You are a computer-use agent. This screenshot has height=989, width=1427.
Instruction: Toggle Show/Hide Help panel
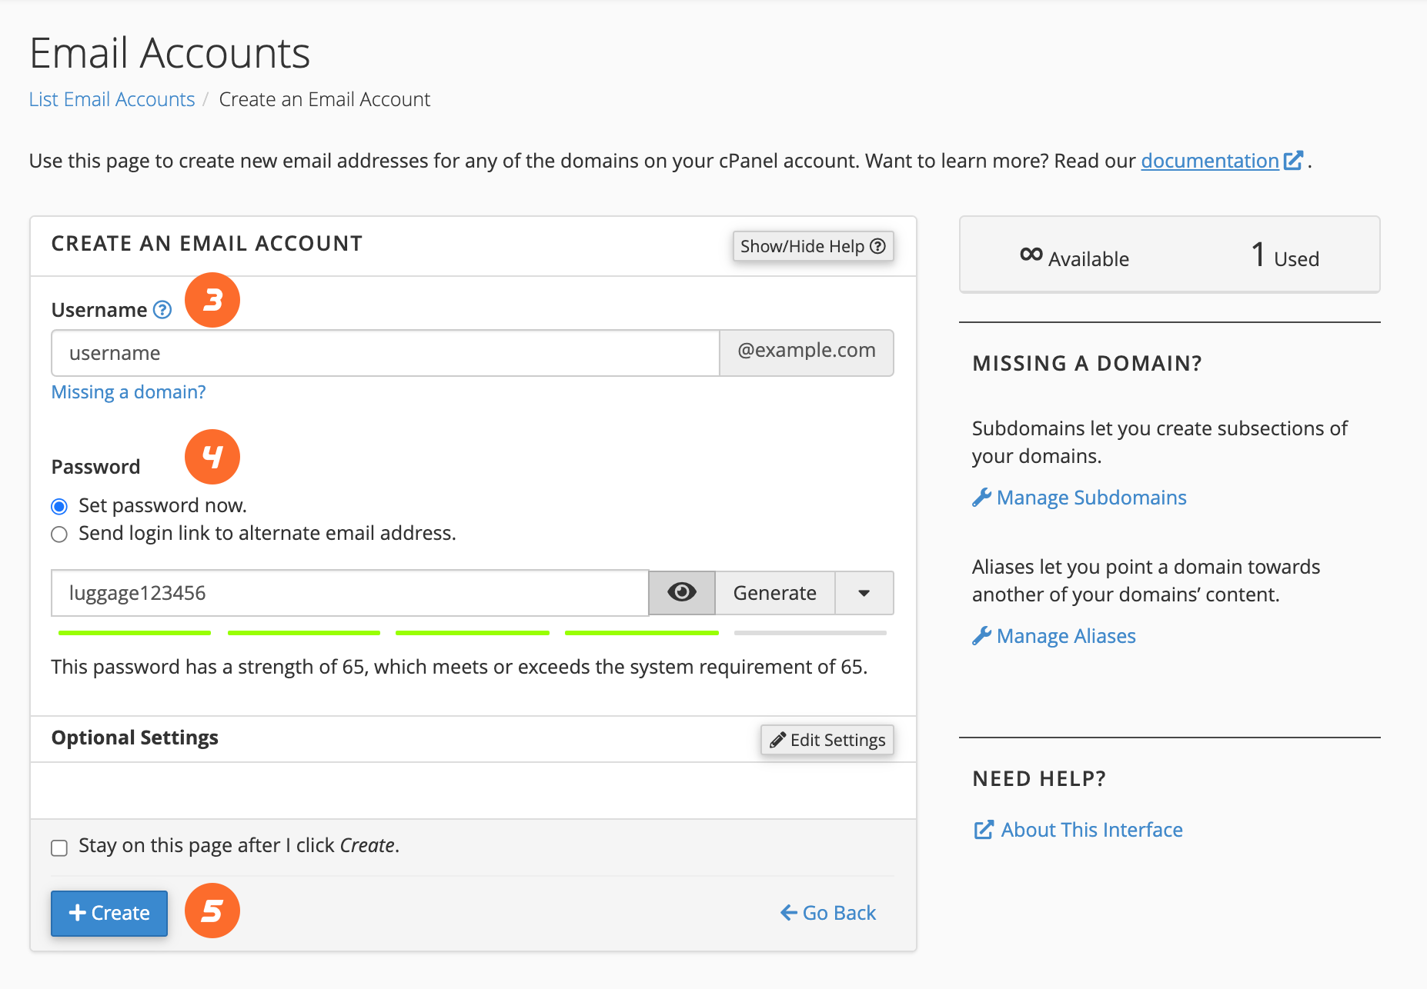click(x=813, y=246)
